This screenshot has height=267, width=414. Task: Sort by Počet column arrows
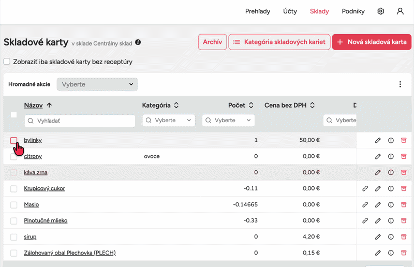point(251,105)
